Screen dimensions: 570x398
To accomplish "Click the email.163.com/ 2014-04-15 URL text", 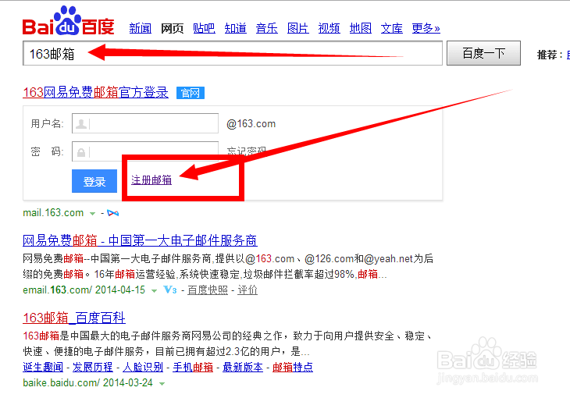I will [84, 290].
